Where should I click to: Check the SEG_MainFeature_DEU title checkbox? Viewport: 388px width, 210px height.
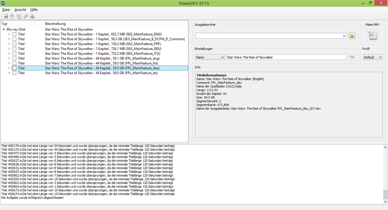tap(14, 49)
